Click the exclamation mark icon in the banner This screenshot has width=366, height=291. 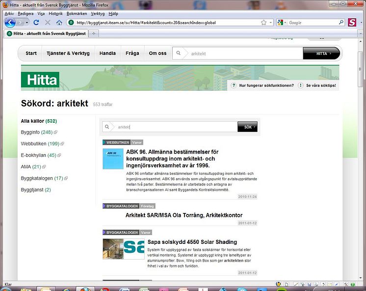tap(300, 85)
